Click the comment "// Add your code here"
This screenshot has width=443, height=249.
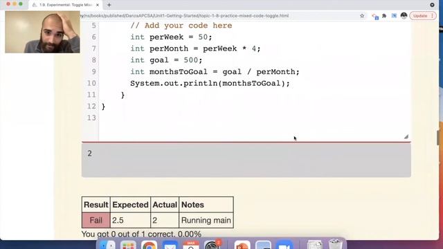tap(181, 26)
